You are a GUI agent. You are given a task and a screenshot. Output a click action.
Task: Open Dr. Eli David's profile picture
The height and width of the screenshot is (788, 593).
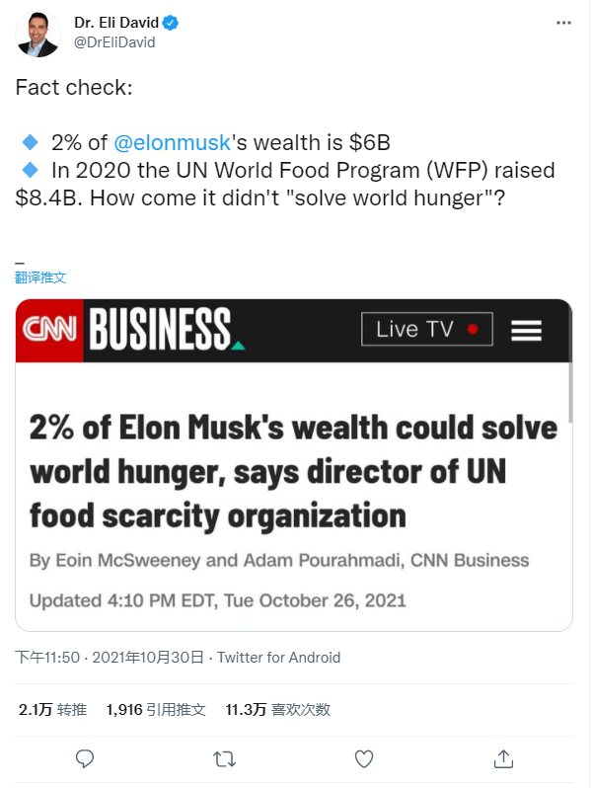[38, 34]
